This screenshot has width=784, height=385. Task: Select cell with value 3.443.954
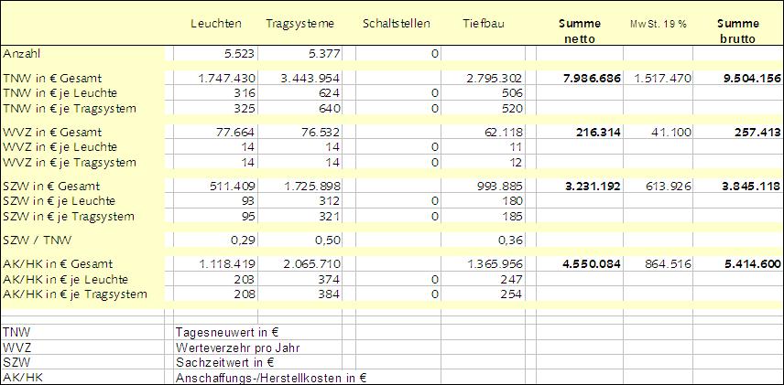[x=310, y=79]
